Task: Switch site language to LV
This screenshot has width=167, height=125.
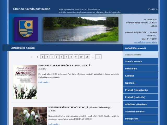Action: pyautogui.click(x=156, y=9)
